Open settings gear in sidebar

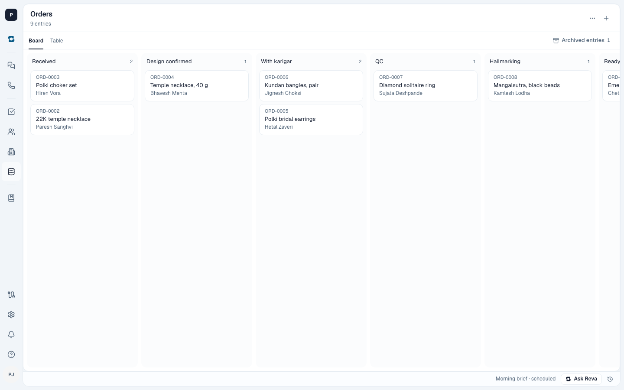(x=11, y=315)
